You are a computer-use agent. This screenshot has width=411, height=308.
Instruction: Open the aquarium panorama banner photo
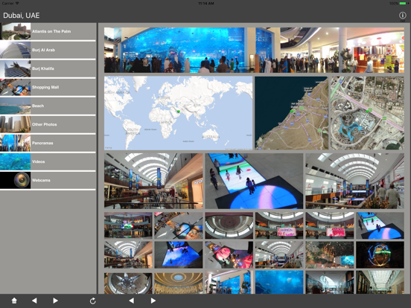click(254, 50)
